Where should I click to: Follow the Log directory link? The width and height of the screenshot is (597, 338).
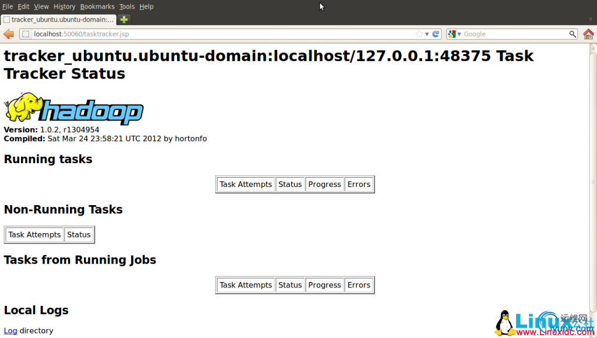(x=10, y=331)
